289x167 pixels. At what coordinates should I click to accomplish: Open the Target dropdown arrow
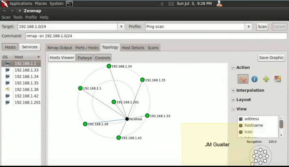point(121,27)
